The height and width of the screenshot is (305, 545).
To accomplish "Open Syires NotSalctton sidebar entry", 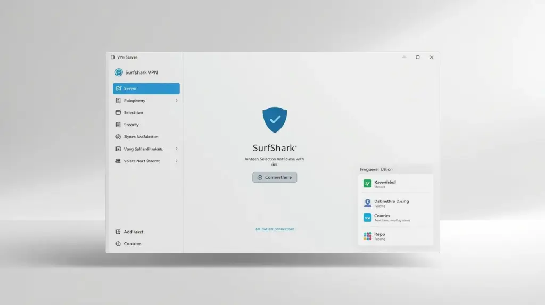I will click(x=146, y=137).
